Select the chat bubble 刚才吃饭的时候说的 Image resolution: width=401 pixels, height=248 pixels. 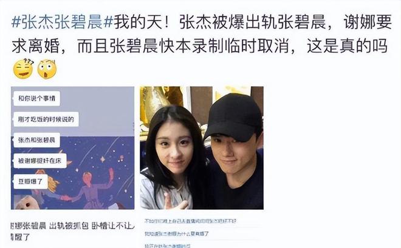(46, 119)
